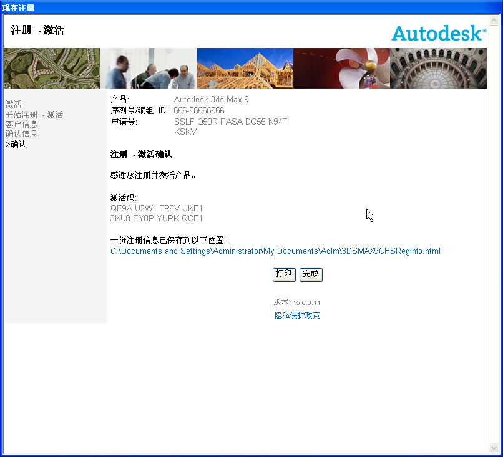Image resolution: width=503 pixels, height=457 pixels.
Task: Click activation code line 3KU8 EY0P YURK QCE1
Action: coord(157,218)
